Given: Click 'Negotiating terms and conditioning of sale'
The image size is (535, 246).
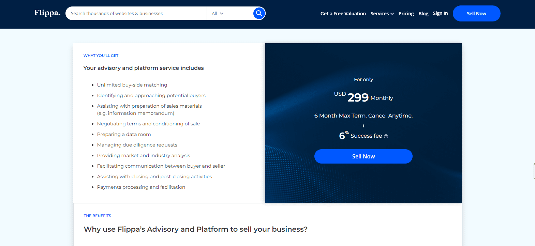Looking at the screenshot, I should click(148, 124).
